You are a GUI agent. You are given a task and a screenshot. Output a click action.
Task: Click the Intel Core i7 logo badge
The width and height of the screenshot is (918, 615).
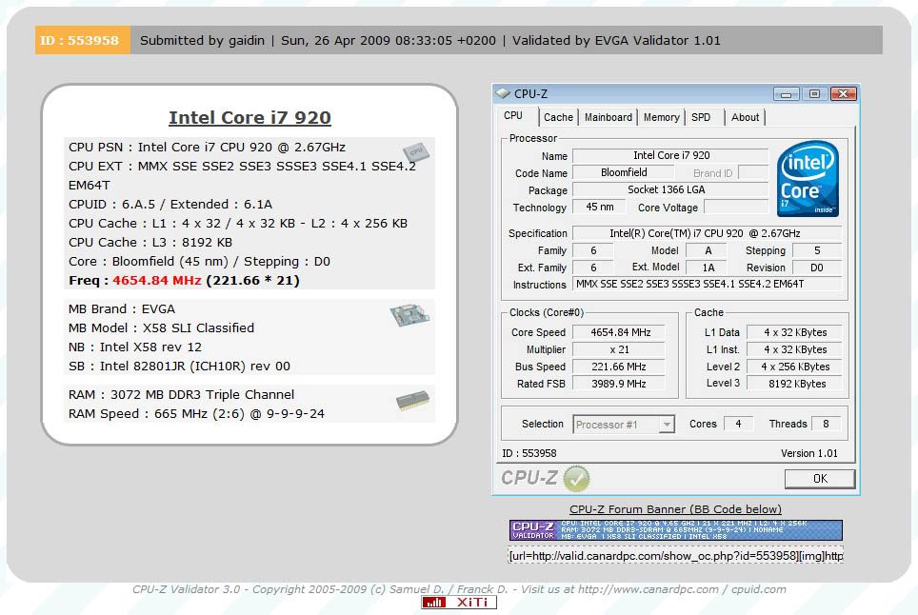point(808,178)
